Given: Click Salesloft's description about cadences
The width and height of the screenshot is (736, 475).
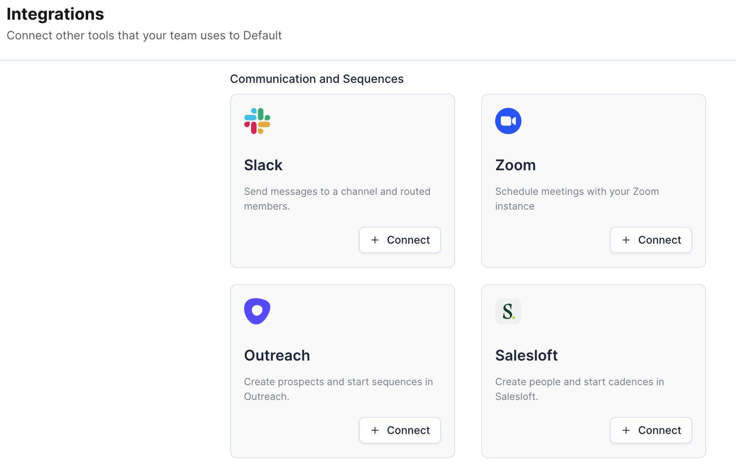Looking at the screenshot, I should point(579,389).
